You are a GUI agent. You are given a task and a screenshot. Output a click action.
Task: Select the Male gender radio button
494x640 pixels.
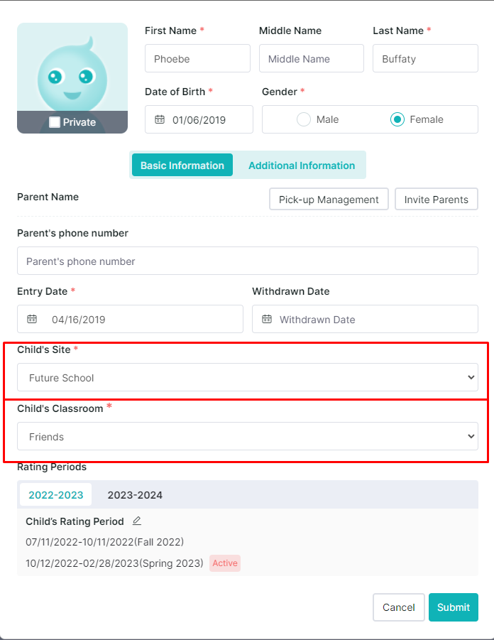tap(304, 119)
